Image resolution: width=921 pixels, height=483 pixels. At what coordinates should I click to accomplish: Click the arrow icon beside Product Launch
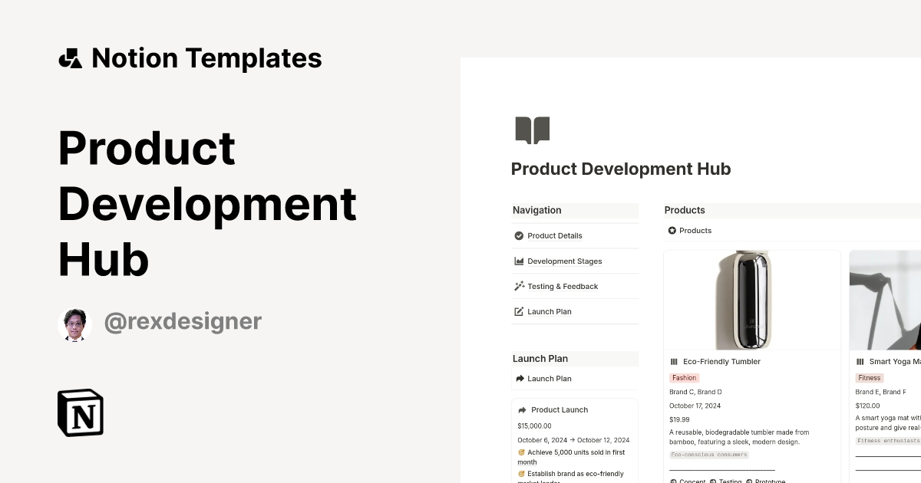point(521,409)
